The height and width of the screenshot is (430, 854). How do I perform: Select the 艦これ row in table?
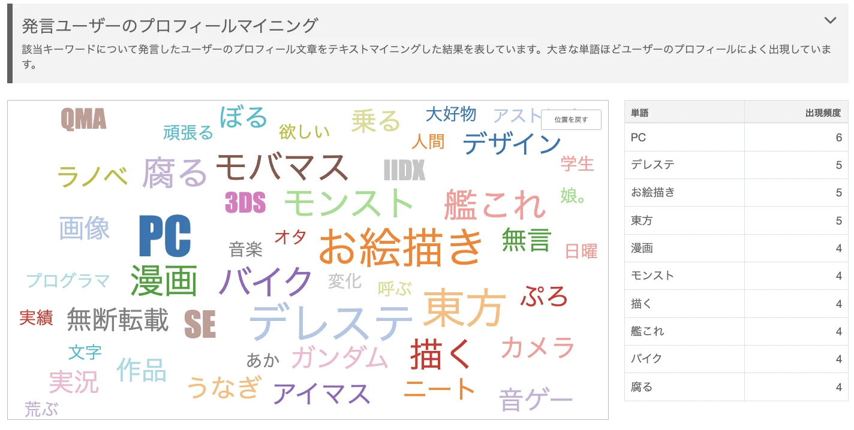[736, 331]
